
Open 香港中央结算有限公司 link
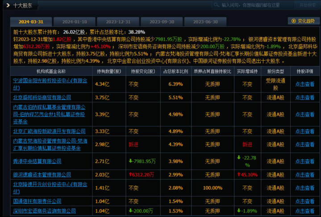pos(37,161)
